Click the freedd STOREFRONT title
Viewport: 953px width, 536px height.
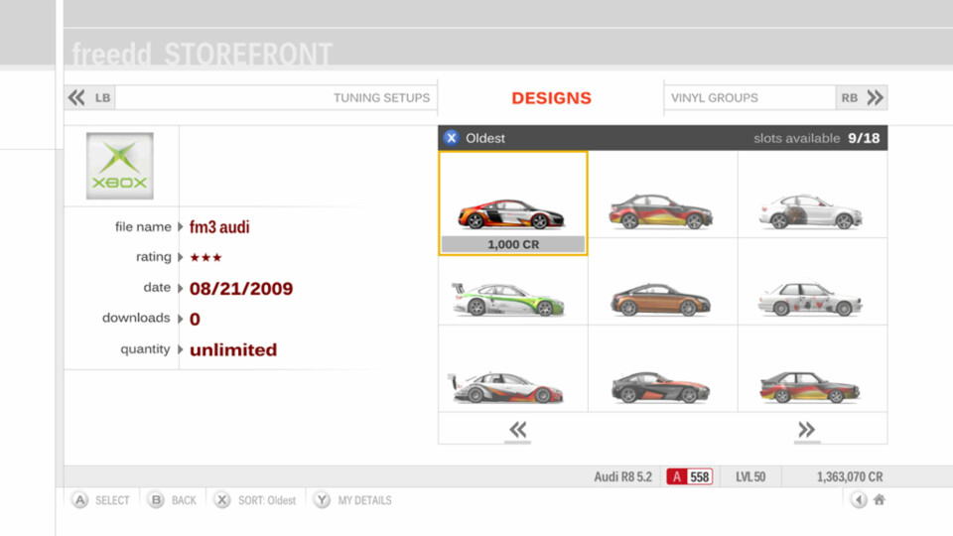203,54
